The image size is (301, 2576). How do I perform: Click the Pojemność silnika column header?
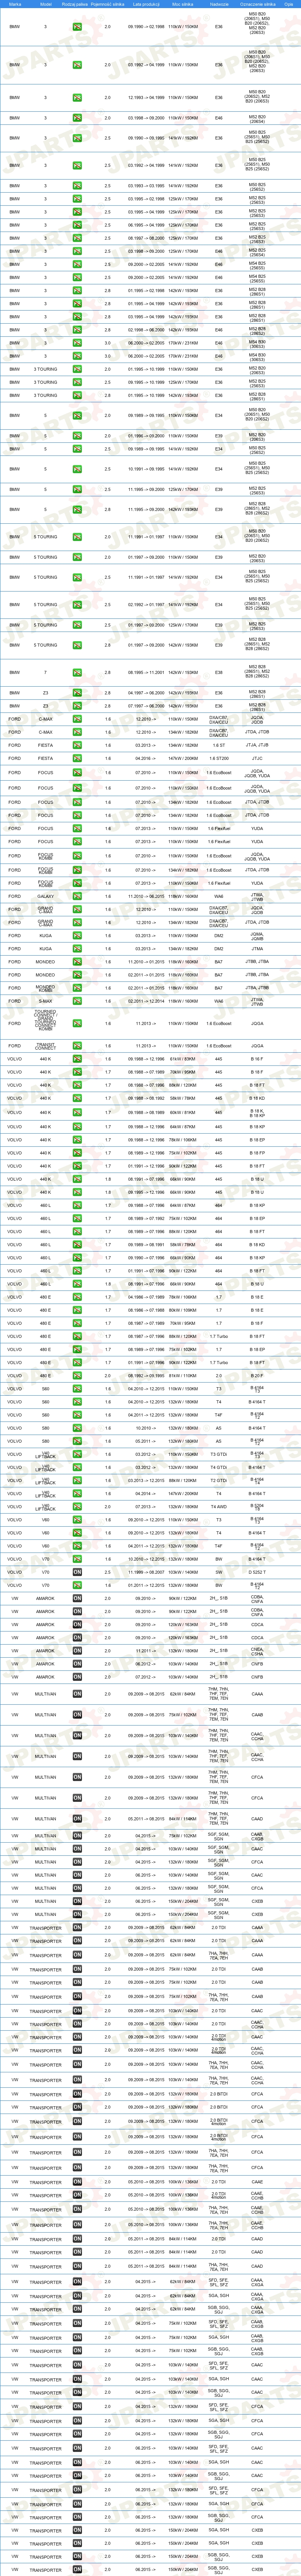tap(108, 4)
